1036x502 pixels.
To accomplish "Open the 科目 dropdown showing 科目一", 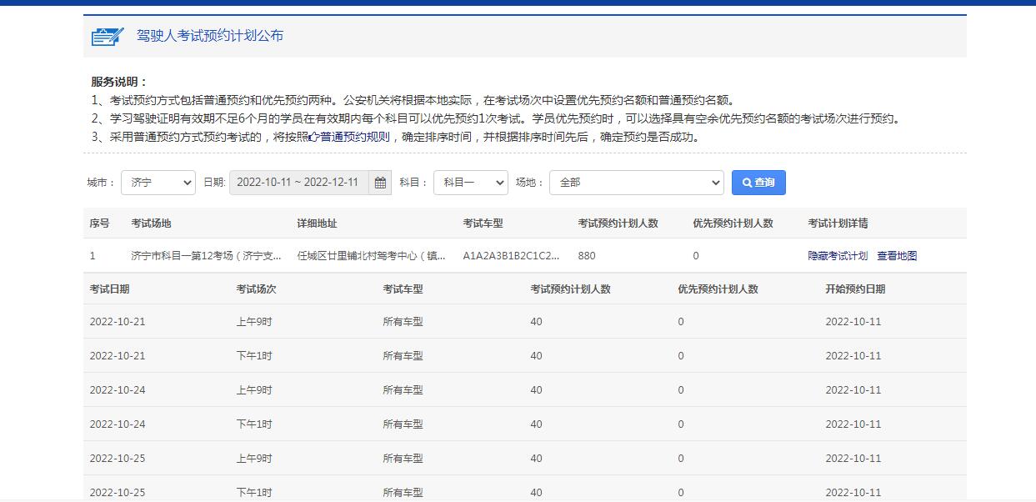I will tap(471, 182).
